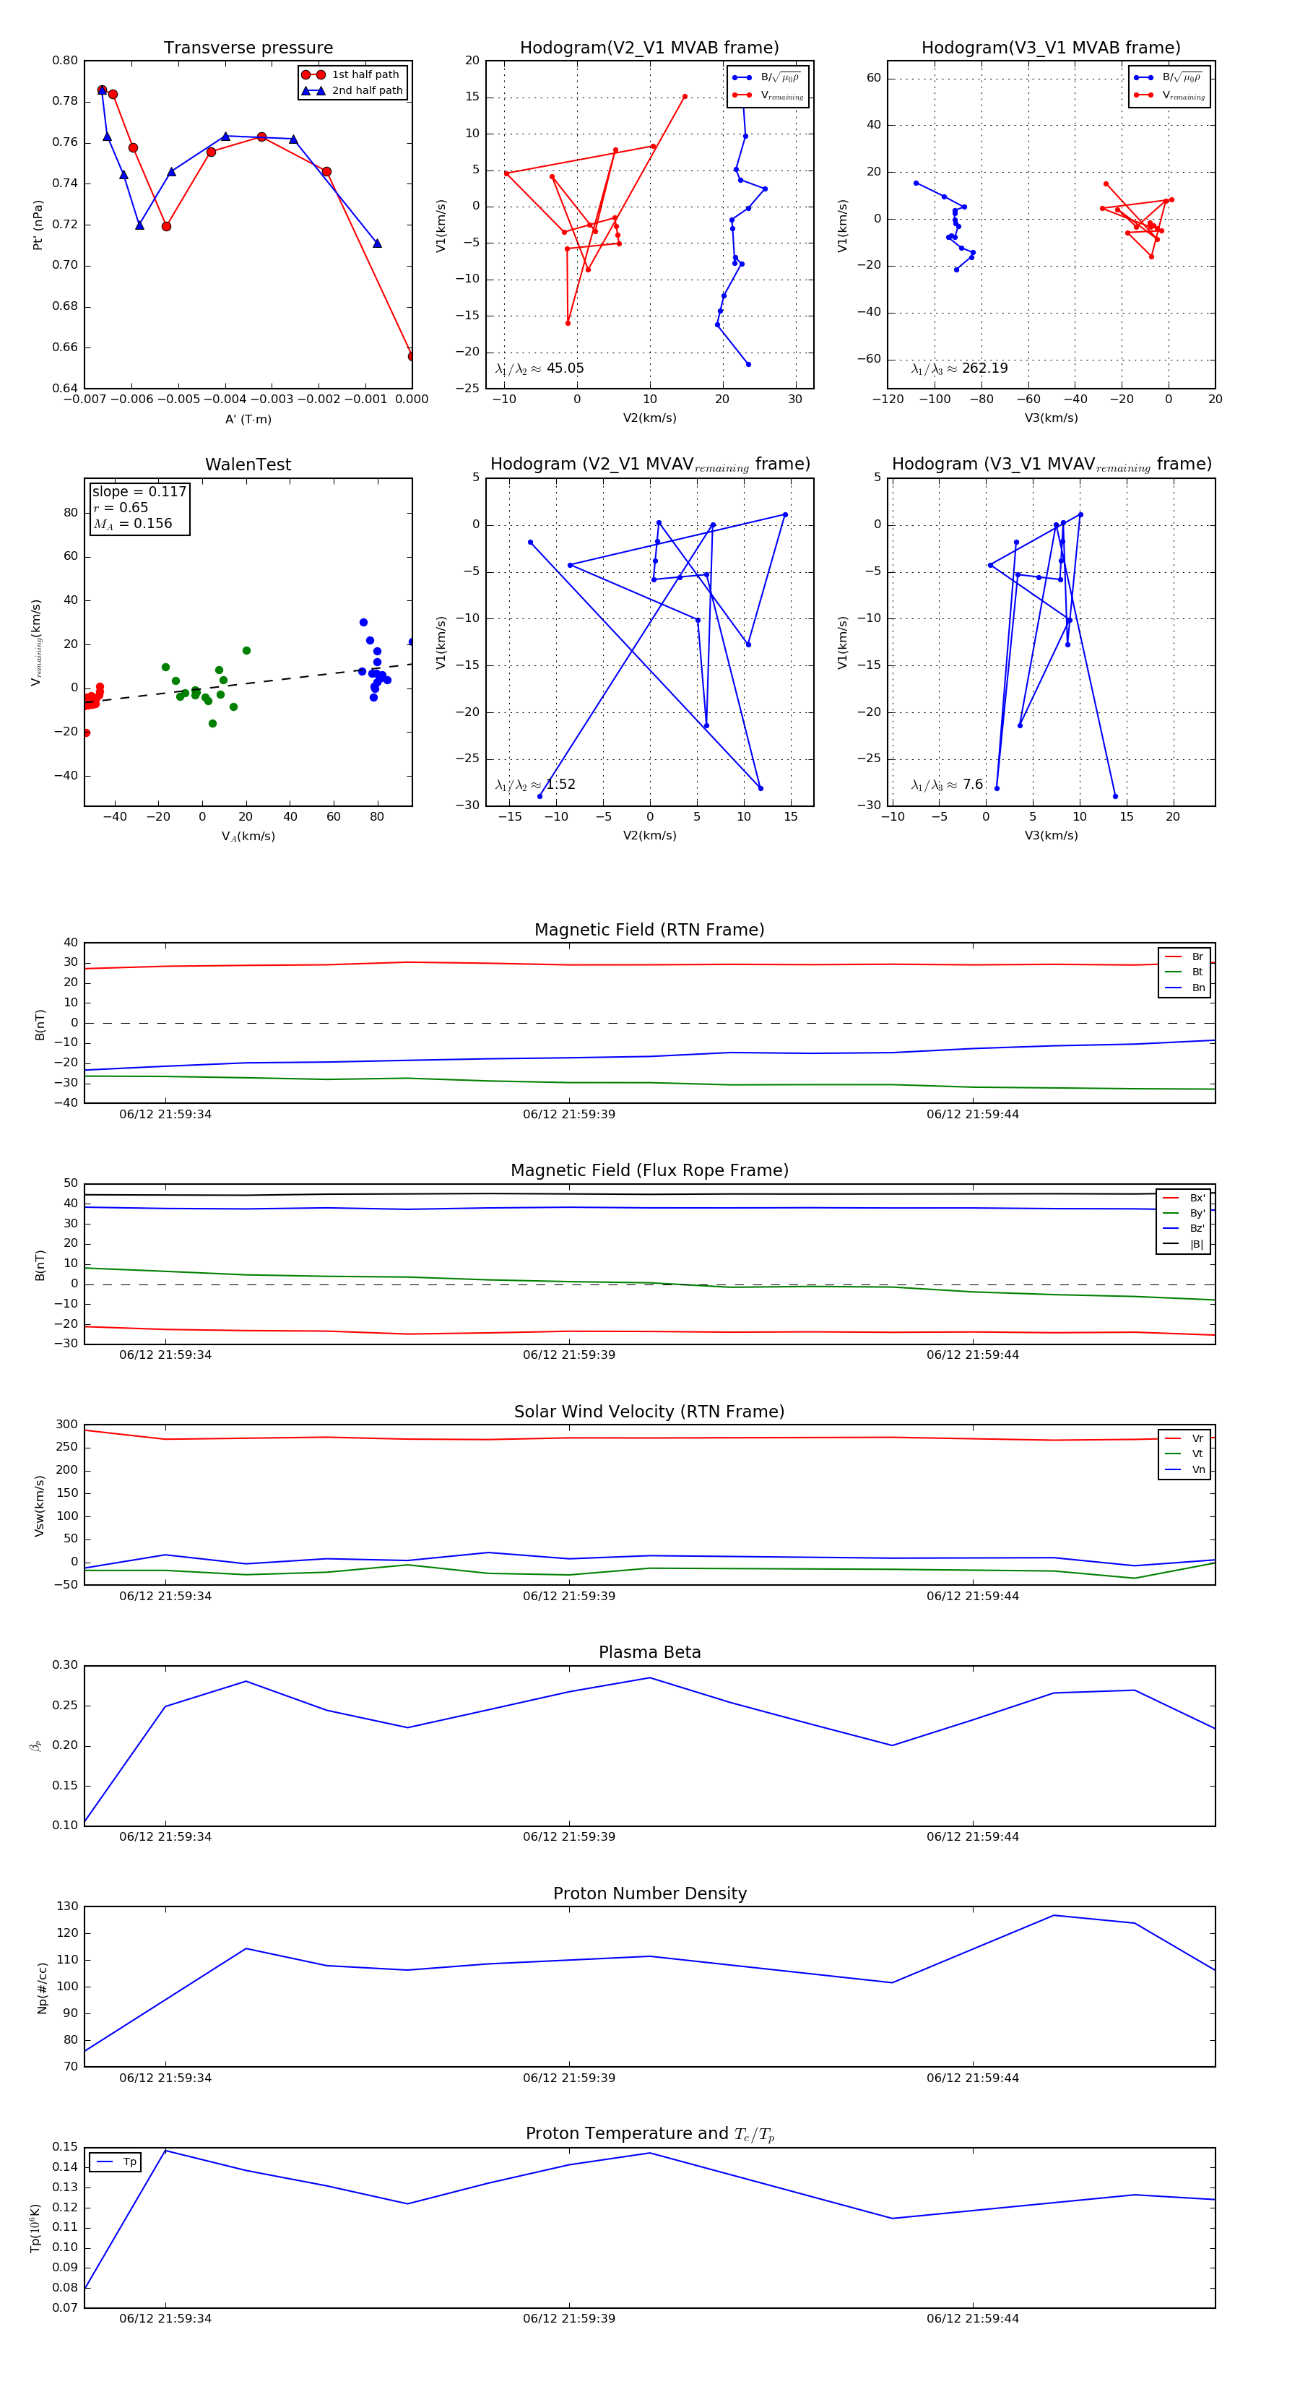Click the eigenvalue ratio text '262.19'
This screenshot has height=2384, width=1300.
[984, 368]
